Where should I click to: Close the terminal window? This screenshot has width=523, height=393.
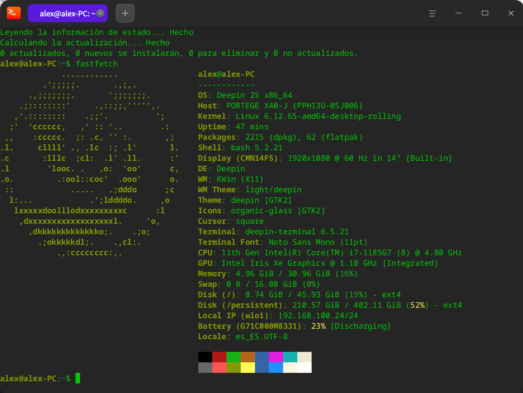511,13
